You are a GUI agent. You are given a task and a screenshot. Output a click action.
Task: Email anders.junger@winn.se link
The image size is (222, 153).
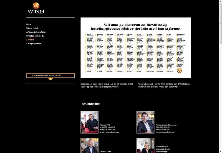tap(109, 132)
